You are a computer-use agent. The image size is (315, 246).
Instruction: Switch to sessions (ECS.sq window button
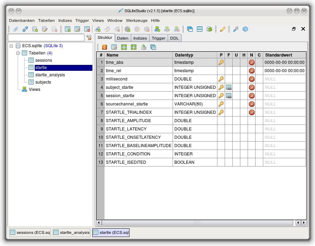(x=30, y=232)
